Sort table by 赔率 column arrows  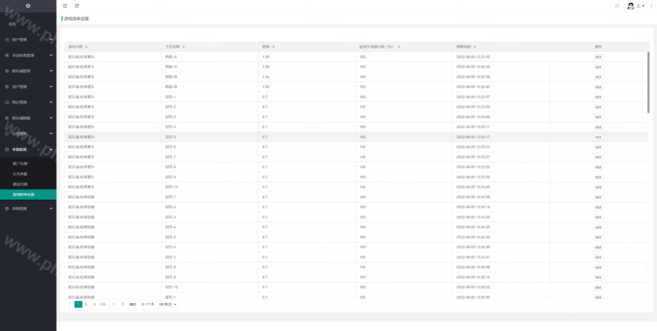[273, 47]
